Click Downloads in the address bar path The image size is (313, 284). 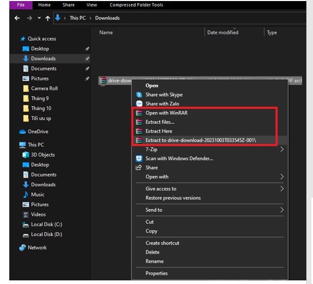(x=107, y=18)
